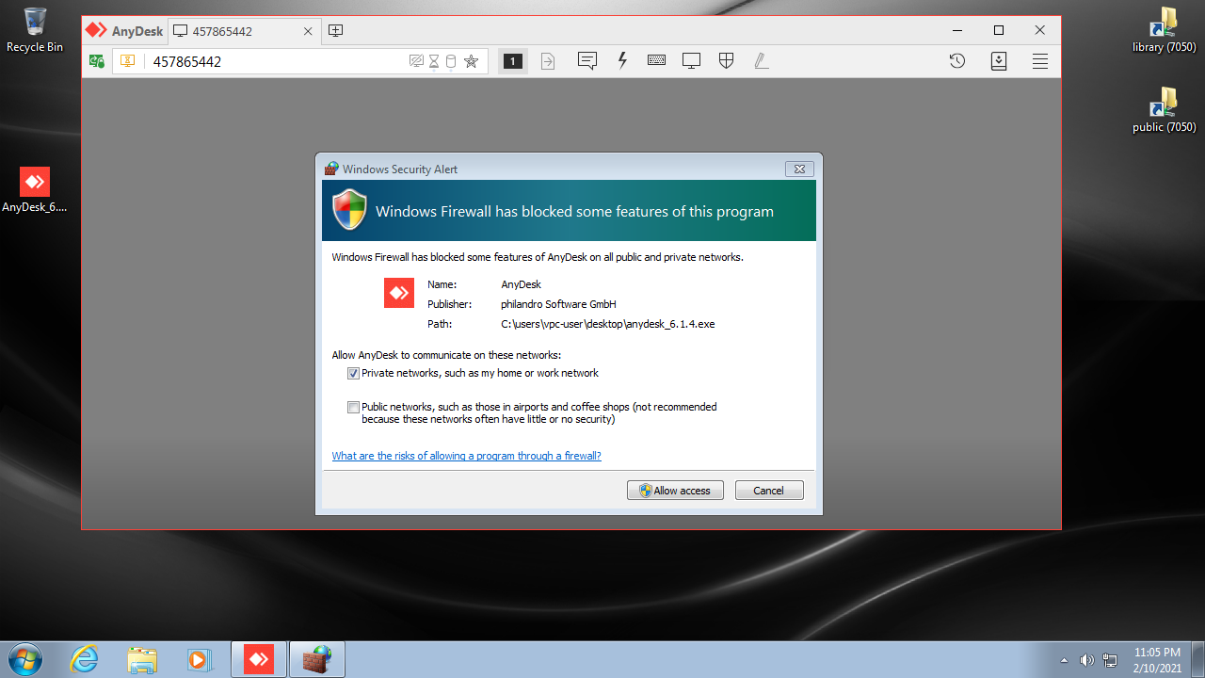Show hidden system tray icons arrow

tap(1064, 660)
